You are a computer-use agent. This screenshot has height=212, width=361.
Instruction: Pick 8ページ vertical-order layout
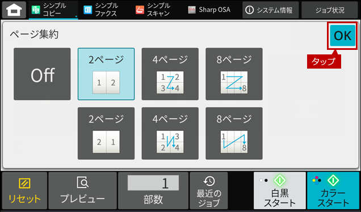coord(234,133)
